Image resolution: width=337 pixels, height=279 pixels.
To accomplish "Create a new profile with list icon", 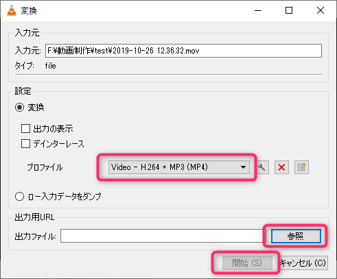I will pos(301,167).
